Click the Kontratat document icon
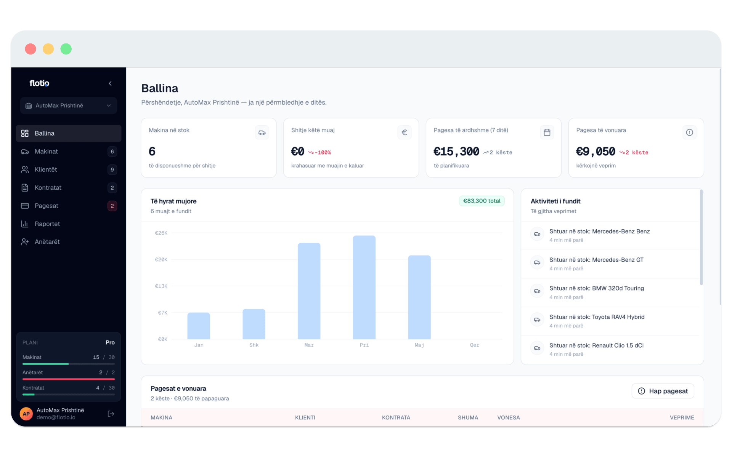 tap(25, 188)
